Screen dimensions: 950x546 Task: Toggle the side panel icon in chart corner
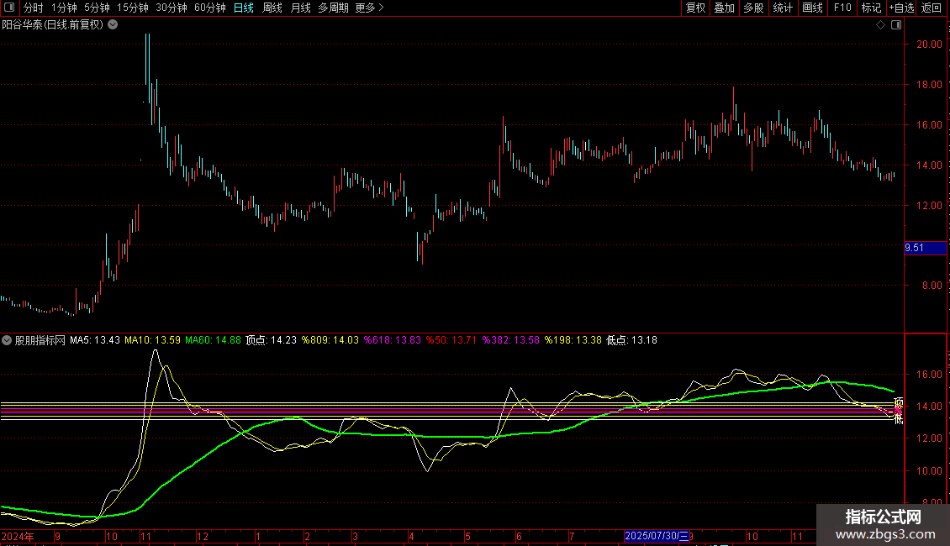pyautogui.click(x=896, y=25)
